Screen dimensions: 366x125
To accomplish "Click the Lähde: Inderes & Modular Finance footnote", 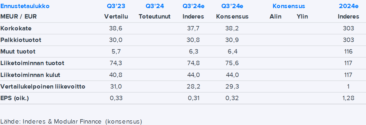I will point(71,121).
